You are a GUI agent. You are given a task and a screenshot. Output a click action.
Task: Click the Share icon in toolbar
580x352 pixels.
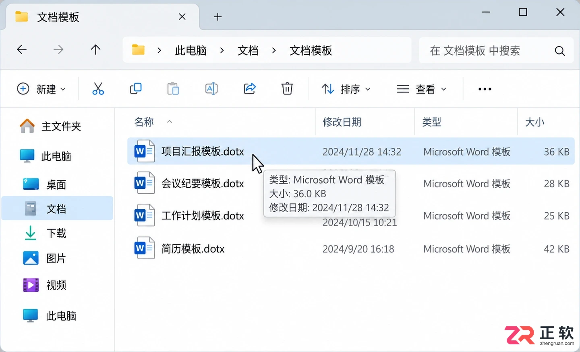(250, 88)
